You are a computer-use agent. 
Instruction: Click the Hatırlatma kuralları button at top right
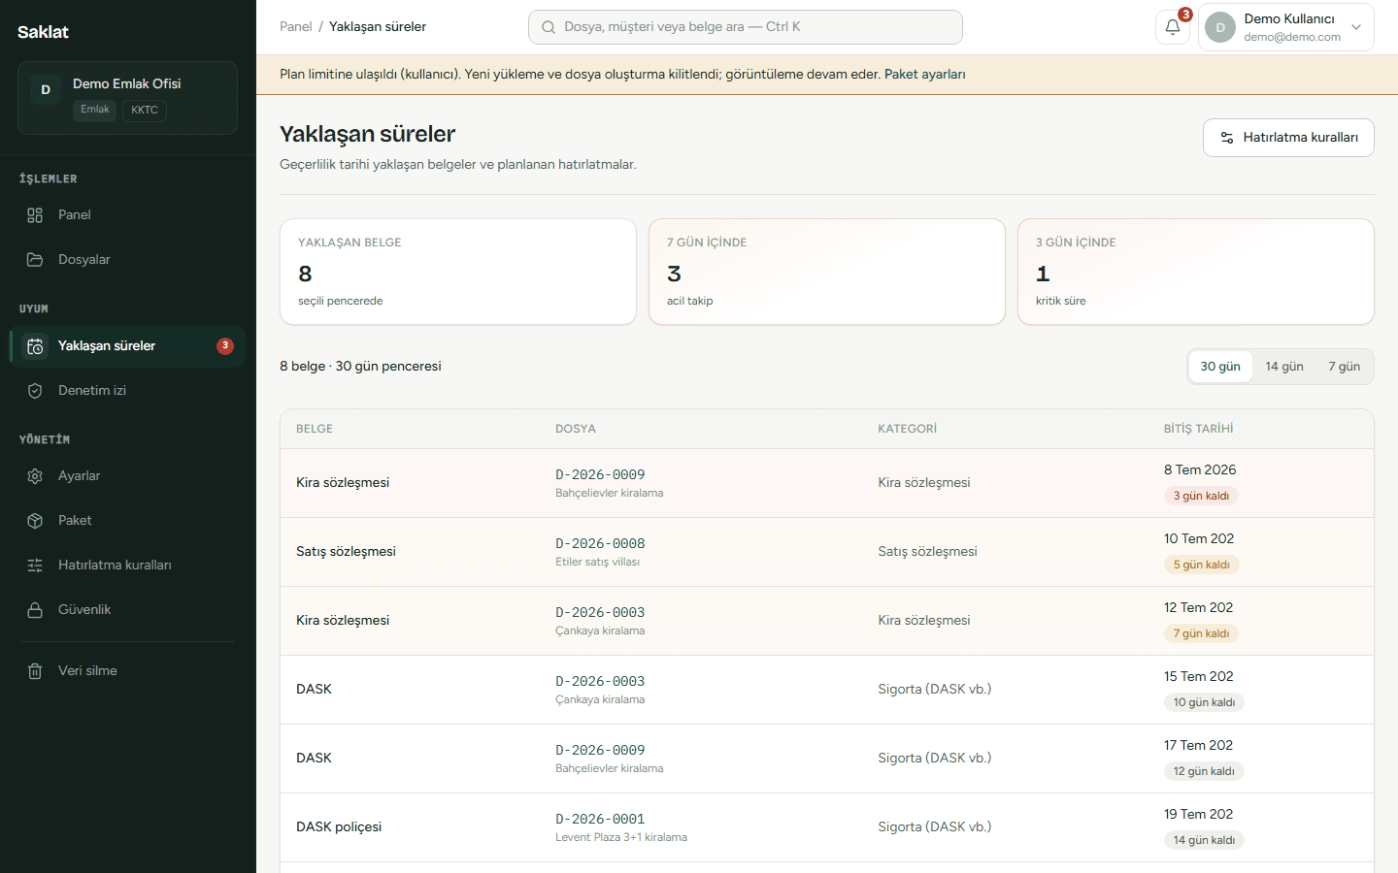[x=1288, y=138]
